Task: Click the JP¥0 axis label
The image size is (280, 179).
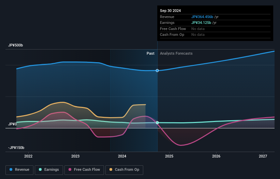Action: tap(12, 124)
